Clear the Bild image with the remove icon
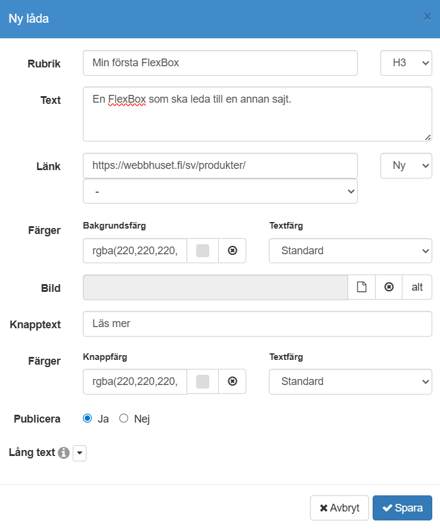440x530 pixels. coord(389,287)
